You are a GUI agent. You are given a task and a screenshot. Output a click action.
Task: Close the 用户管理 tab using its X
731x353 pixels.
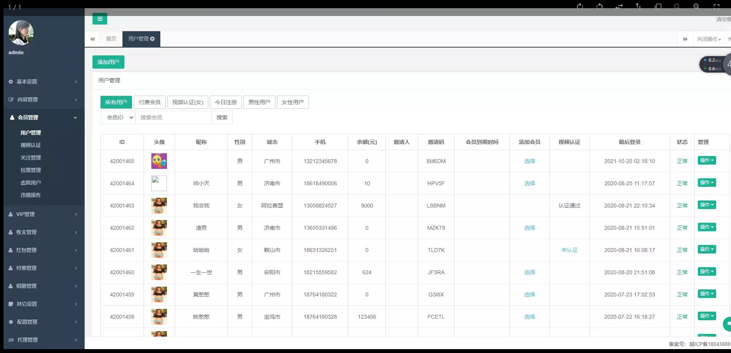(x=153, y=39)
